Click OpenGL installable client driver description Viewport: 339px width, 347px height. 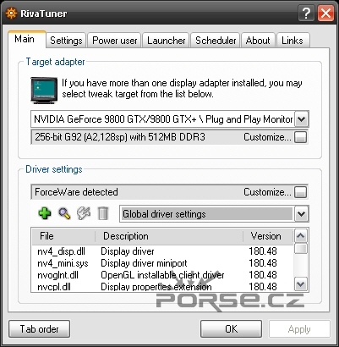[x=162, y=275]
